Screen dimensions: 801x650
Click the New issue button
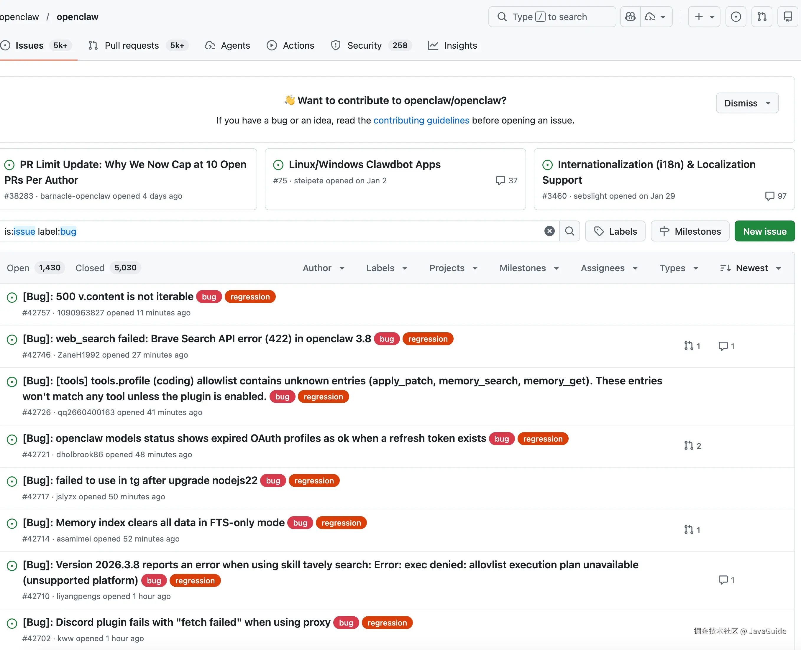(x=764, y=231)
